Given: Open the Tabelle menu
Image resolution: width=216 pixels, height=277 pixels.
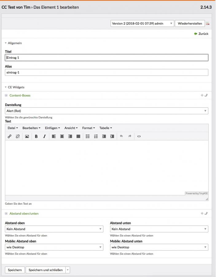Looking at the screenshot, I should pyautogui.click(x=106, y=128).
